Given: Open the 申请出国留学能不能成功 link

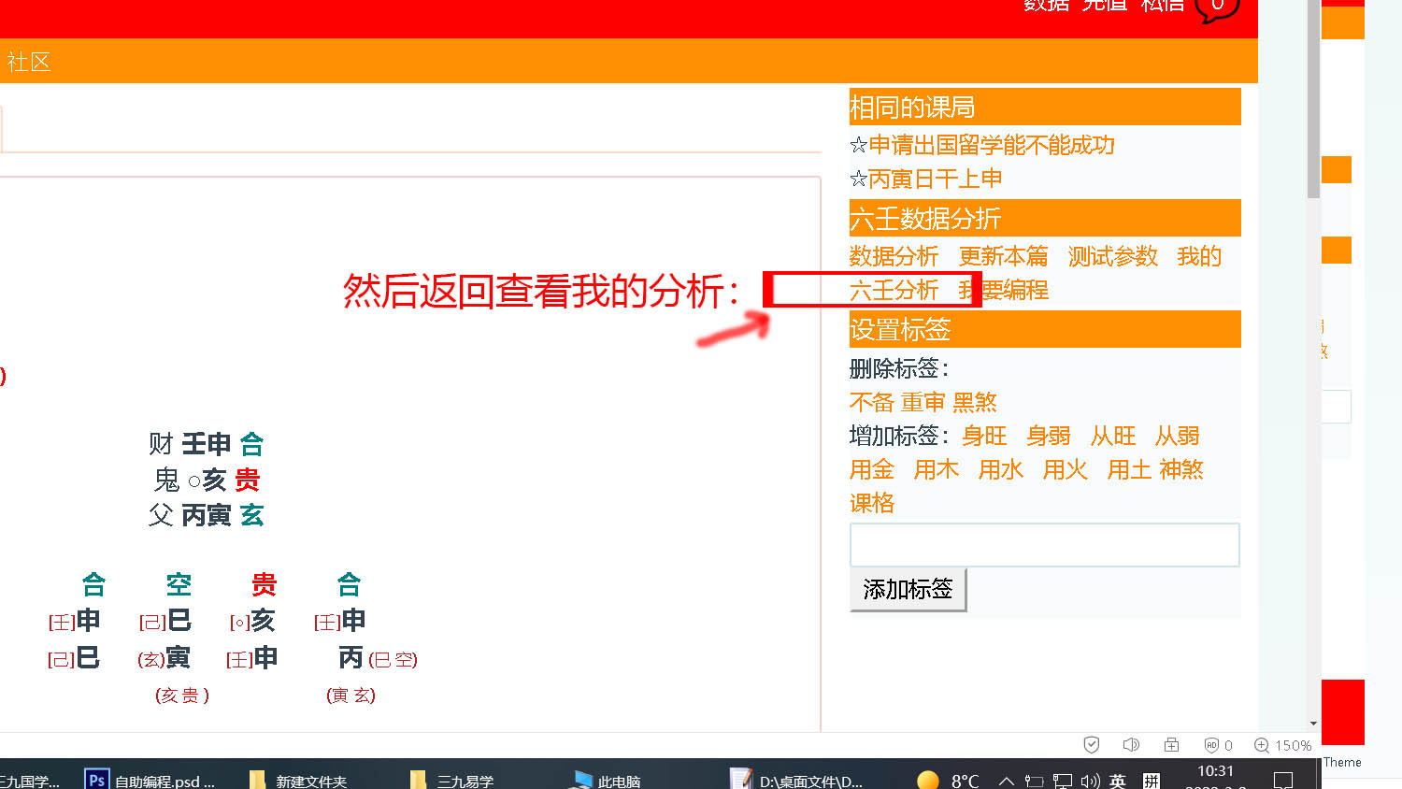Looking at the screenshot, I should pos(991,145).
